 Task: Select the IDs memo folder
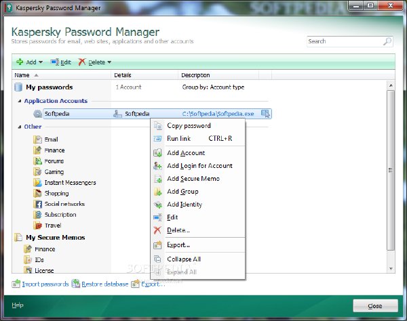click(39, 260)
